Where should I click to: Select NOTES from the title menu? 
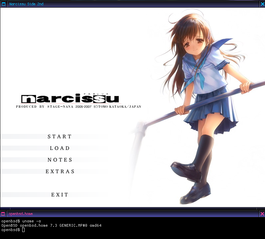[x=60, y=160]
